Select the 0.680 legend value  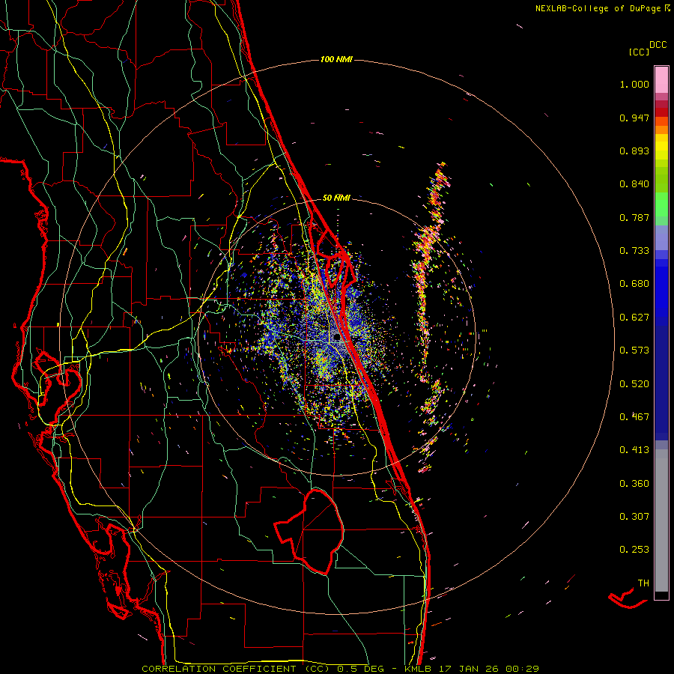point(634,284)
